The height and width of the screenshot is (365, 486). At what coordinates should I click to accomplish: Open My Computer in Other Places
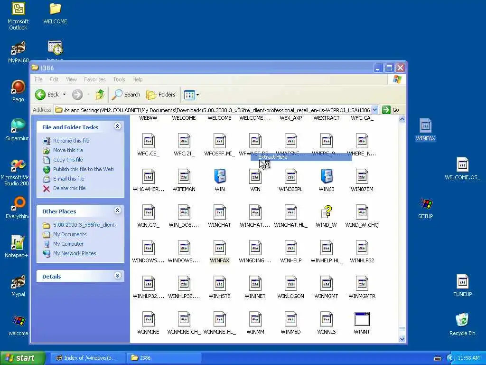[x=68, y=244]
